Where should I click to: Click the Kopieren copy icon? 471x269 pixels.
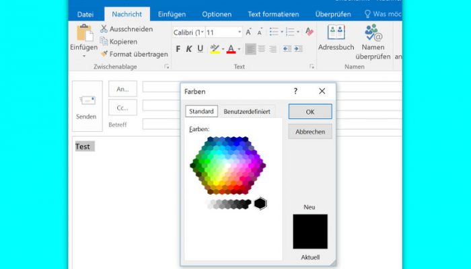[x=104, y=42]
